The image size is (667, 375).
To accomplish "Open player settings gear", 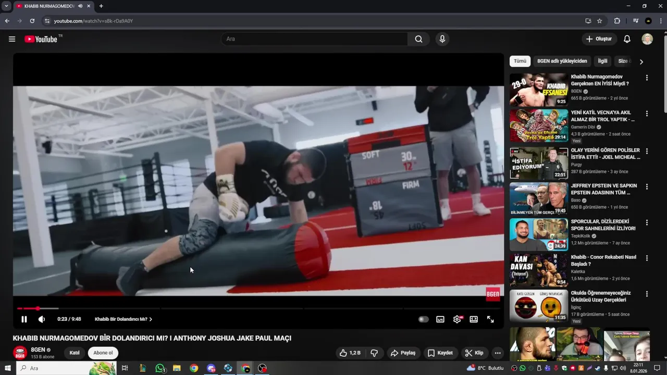I will point(457,319).
